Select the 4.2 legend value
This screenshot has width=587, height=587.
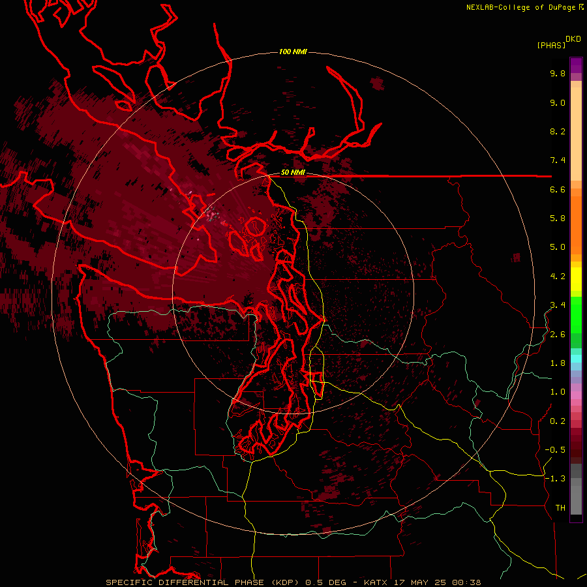click(558, 277)
